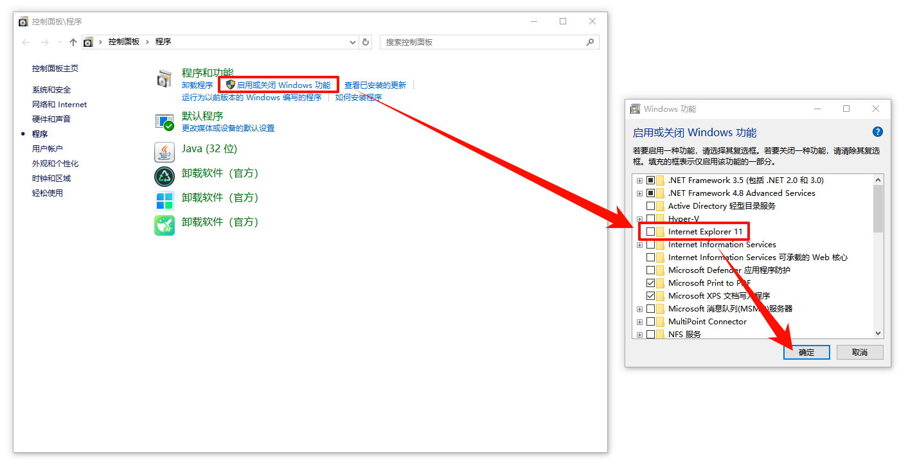Open 用户帐户 category
Screen dimensions: 908x465
[48, 149]
